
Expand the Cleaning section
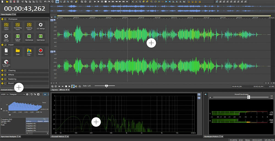click(2, 71)
